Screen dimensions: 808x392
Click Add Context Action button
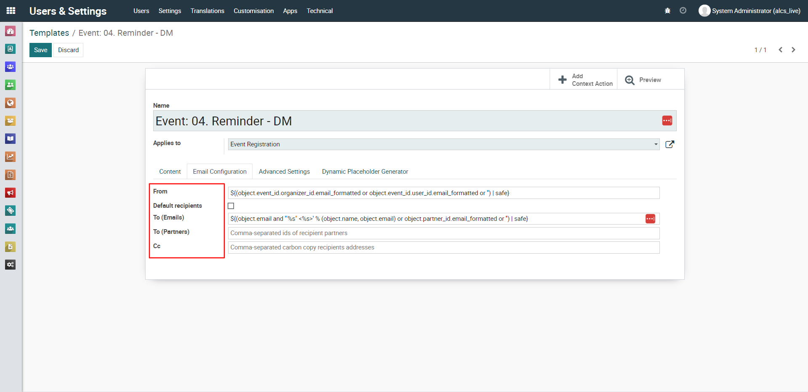click(x=585, y=80)
